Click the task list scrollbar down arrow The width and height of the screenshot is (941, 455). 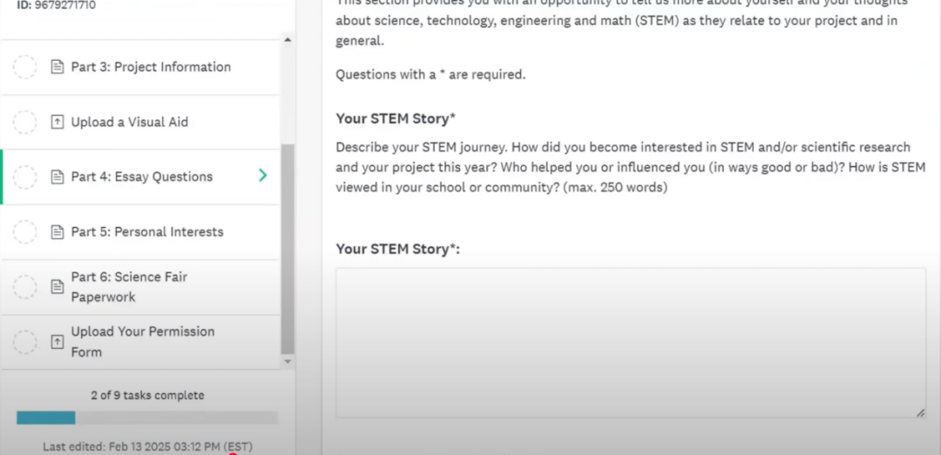click(288, 362)
